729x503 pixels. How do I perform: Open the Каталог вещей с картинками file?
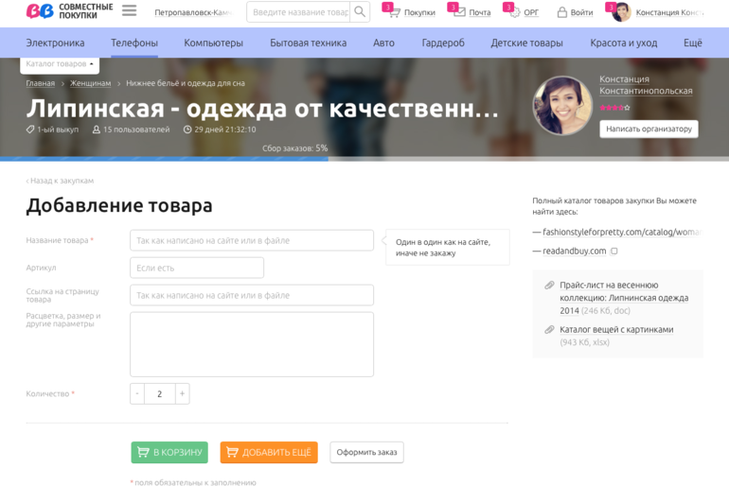click(616, 330)
